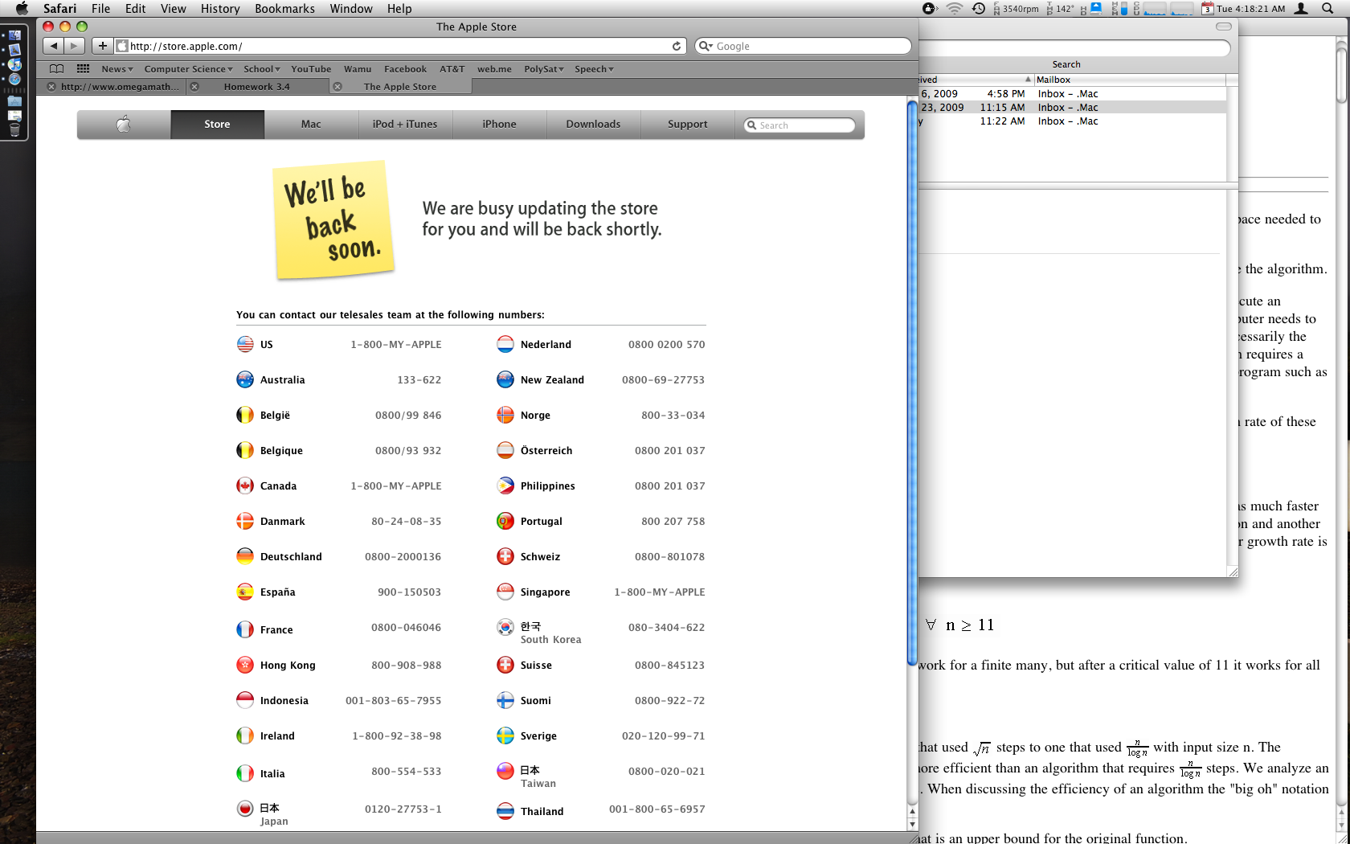Click the US flag icon
This screenshot has height=844, width=1350.
point(245,344)
